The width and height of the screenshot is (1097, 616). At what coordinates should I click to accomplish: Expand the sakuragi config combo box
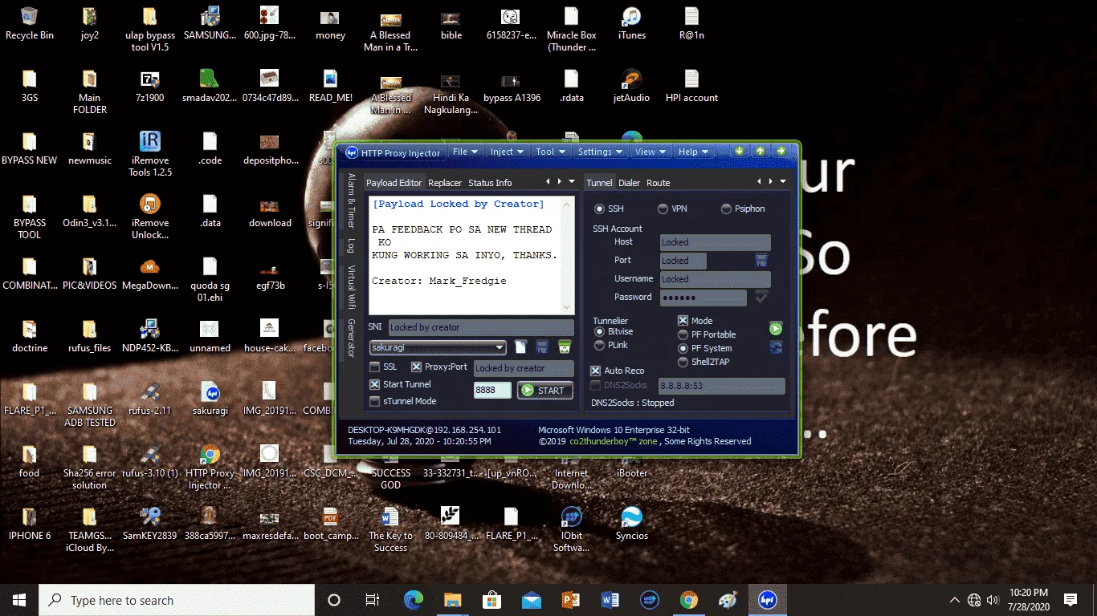(500, 347)
